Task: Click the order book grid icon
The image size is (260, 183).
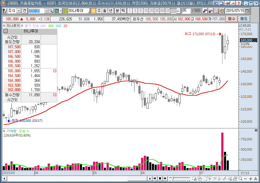Action: click(5, 31)
